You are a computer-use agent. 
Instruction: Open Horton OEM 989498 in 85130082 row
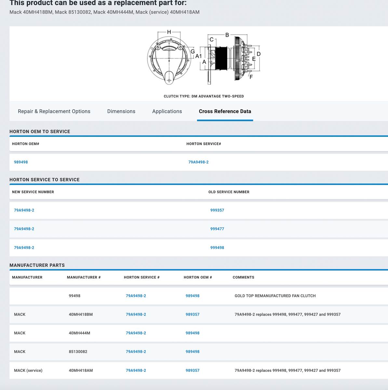click(193, 352)
